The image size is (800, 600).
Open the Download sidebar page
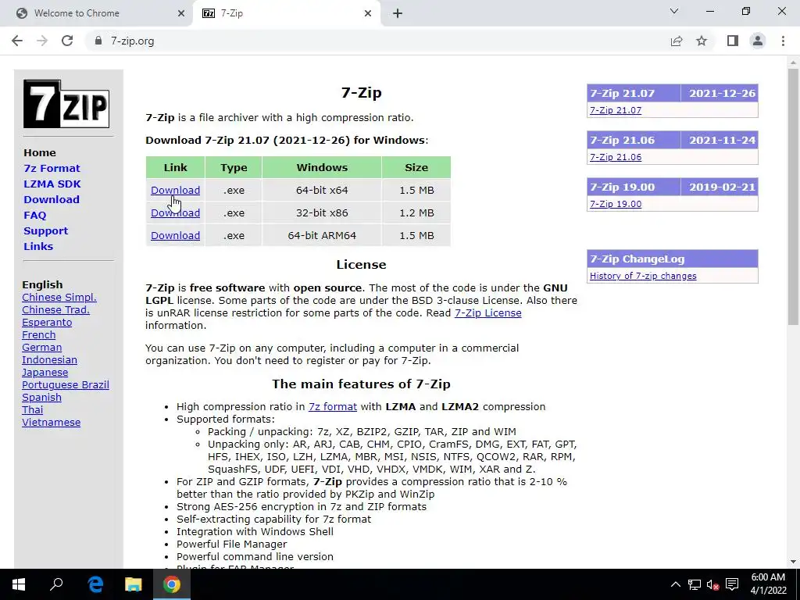(52, 199)
